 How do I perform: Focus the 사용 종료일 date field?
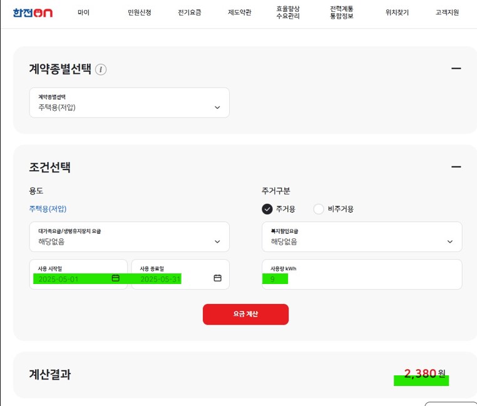click(x=180, y=275)
